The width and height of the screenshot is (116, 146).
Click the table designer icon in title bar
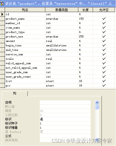pos(2,3)
